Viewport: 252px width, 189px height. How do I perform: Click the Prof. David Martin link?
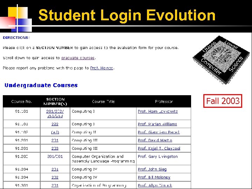coord(155,140)
